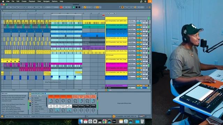
Task: Click the Bit Reducer macro knob
Action: pos(69,110)
